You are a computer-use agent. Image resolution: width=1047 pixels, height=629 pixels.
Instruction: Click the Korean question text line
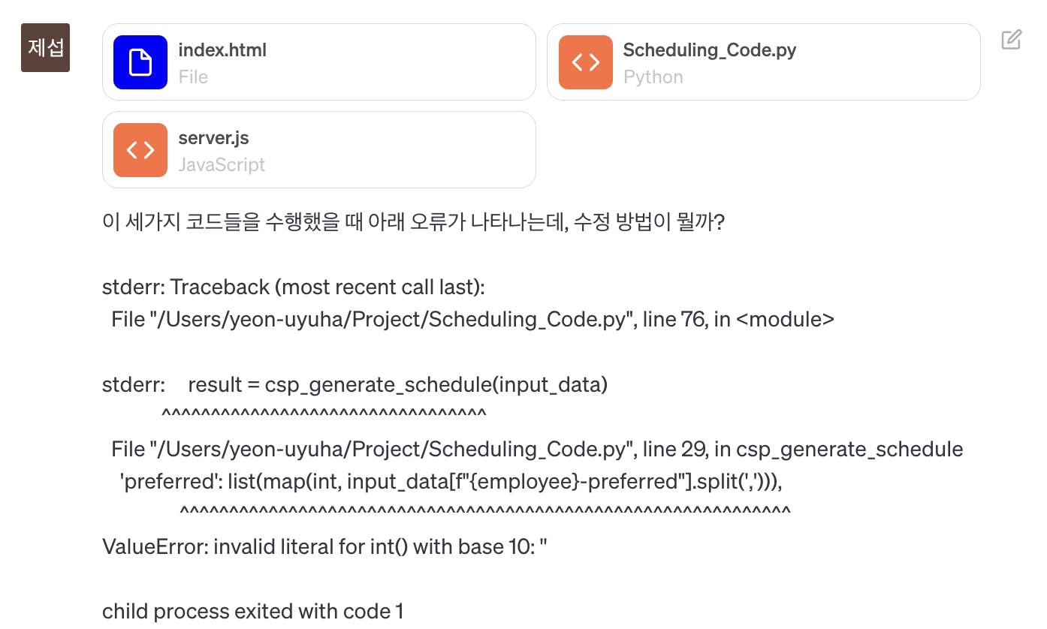(412, 223)
